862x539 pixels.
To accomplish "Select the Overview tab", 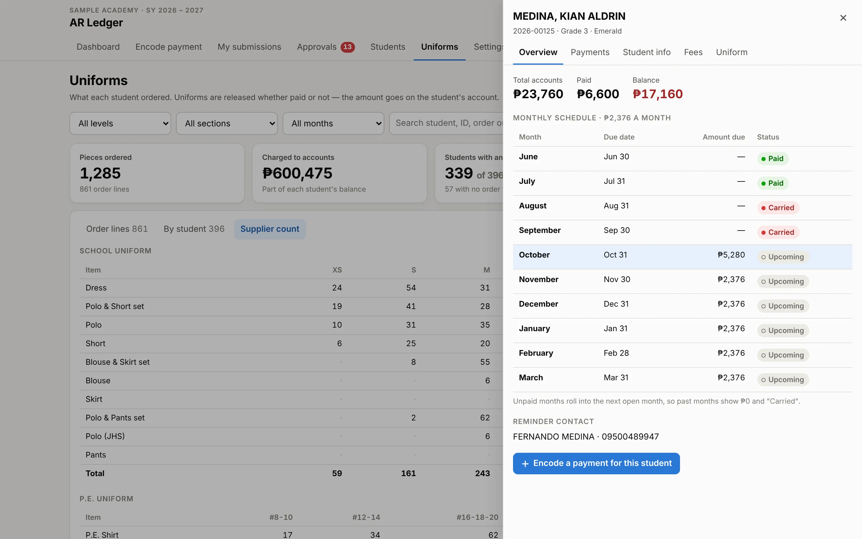I will coord(538,52).
